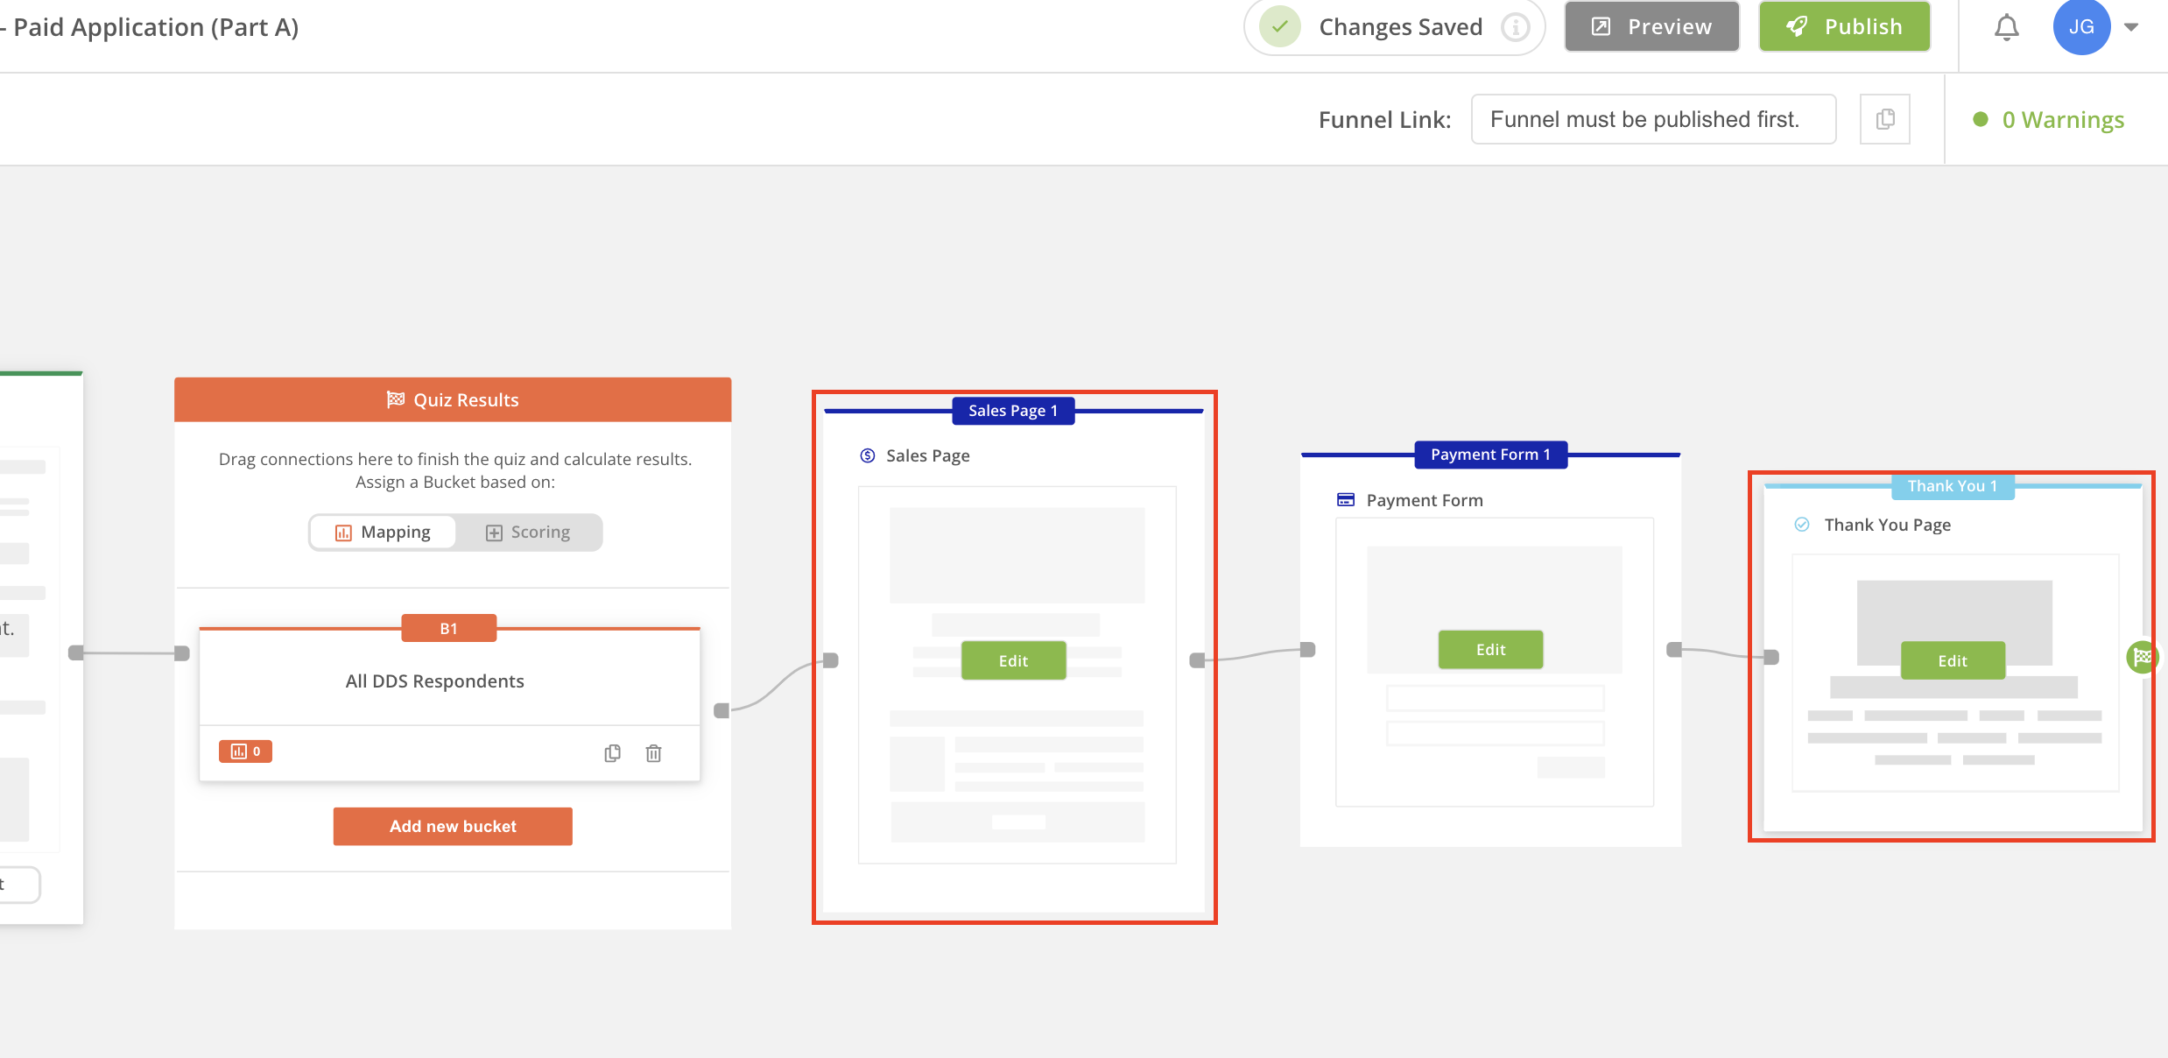Click the B1 bucket stats counter icon

[245, 751]
